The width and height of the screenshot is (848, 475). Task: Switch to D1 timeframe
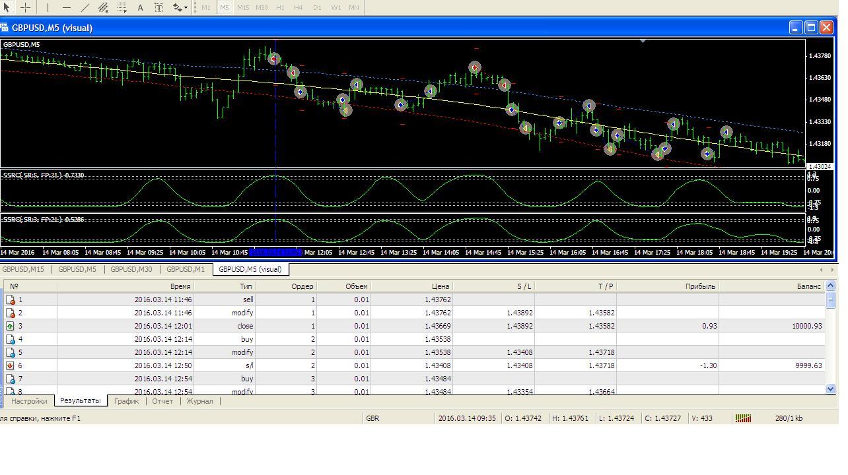point(317,7)
